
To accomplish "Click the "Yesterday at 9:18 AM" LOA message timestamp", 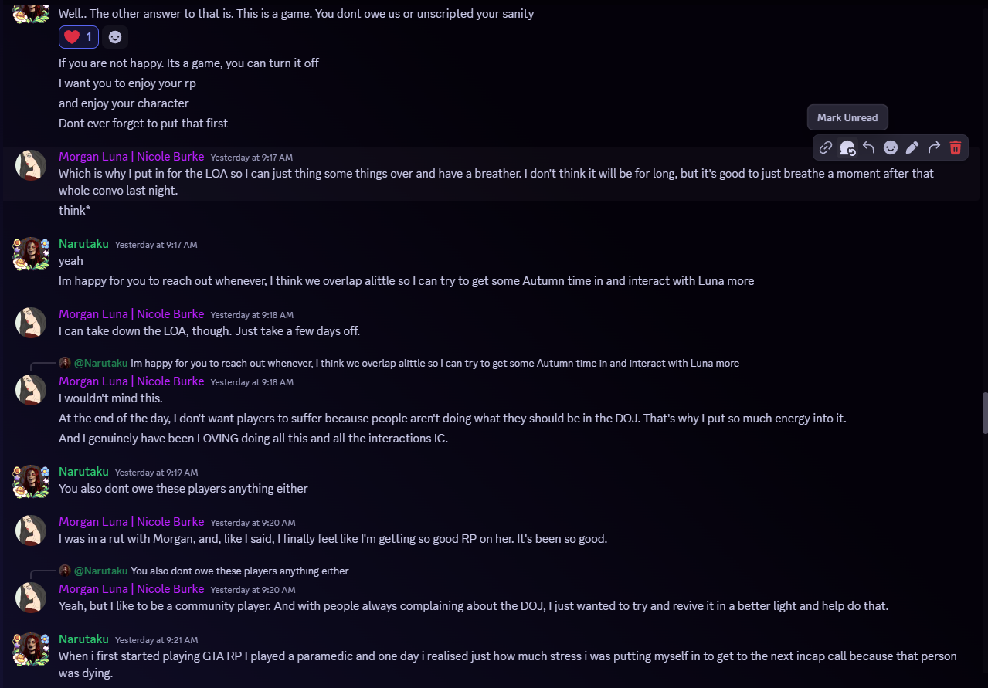I will point(252,315).
